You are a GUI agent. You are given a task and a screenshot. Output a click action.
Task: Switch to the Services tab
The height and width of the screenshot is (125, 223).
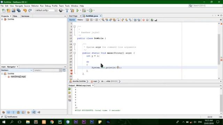pyautogui.click(x=25, y=16)
